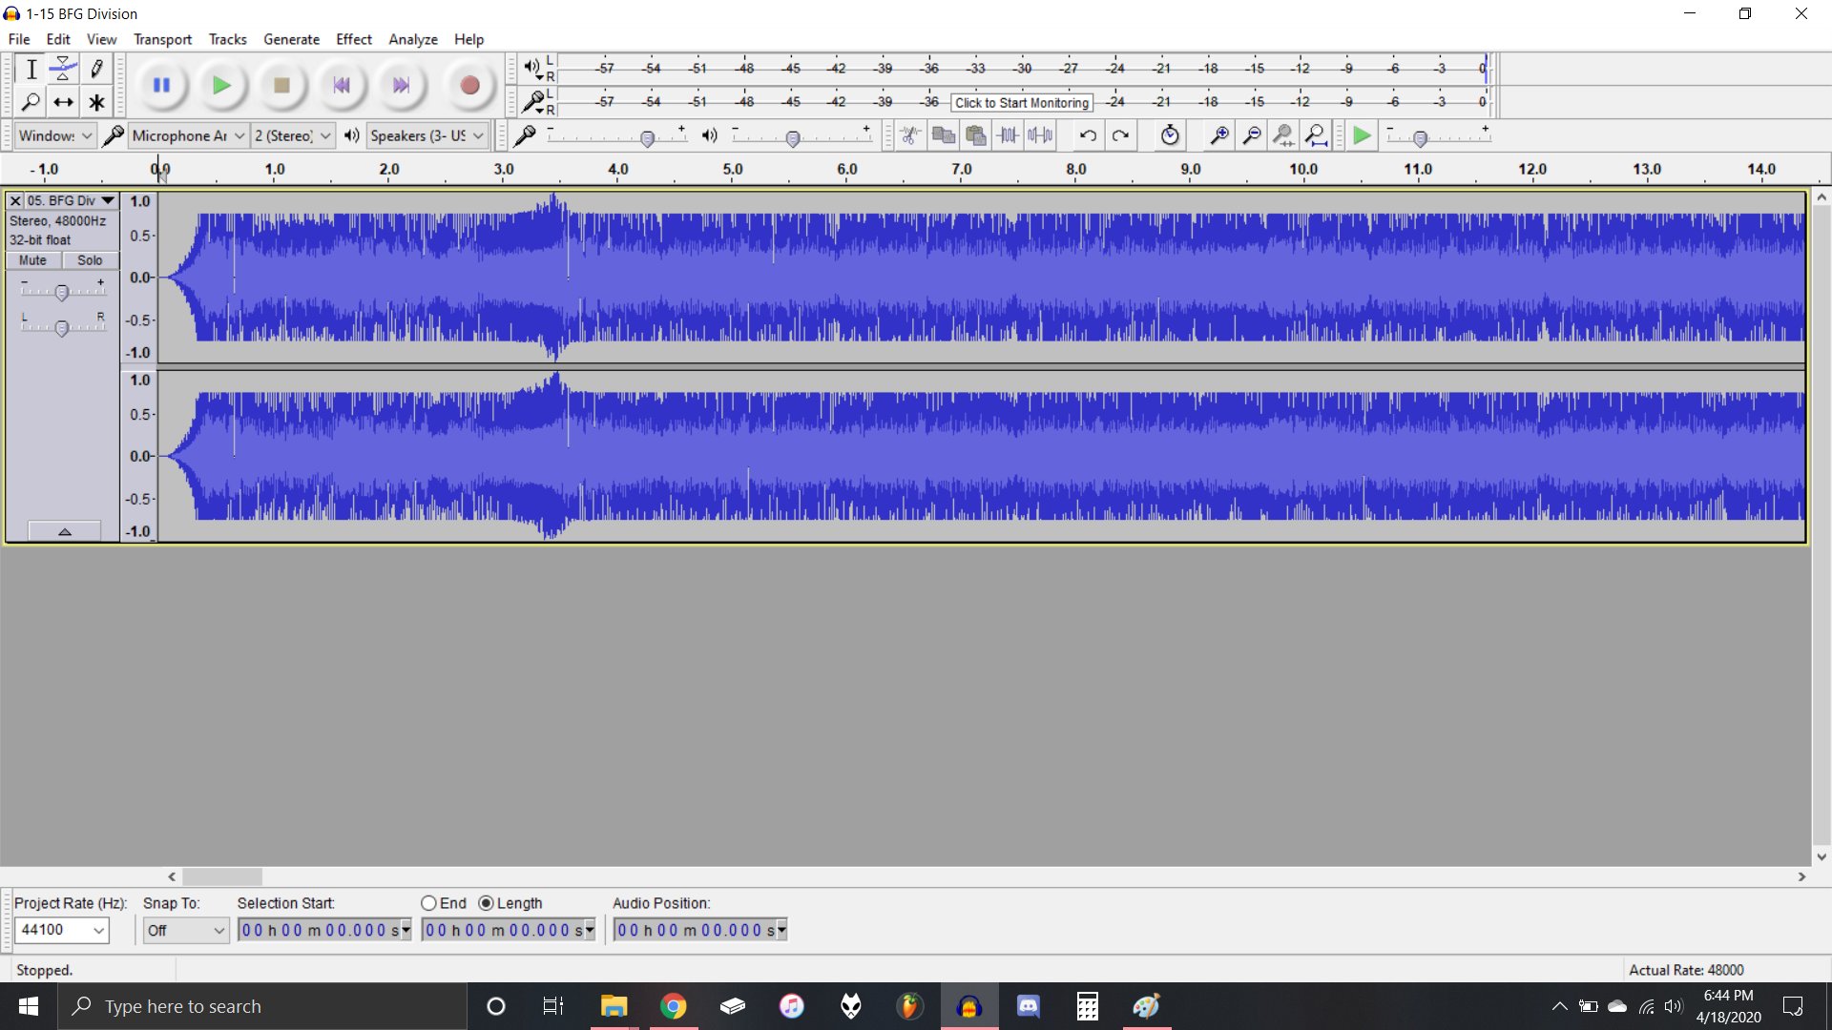The height and width of the screenshot is (1030, 1832).
Task: Select the Zoom In tool in toolbar
Action: tap(1217, 134)
